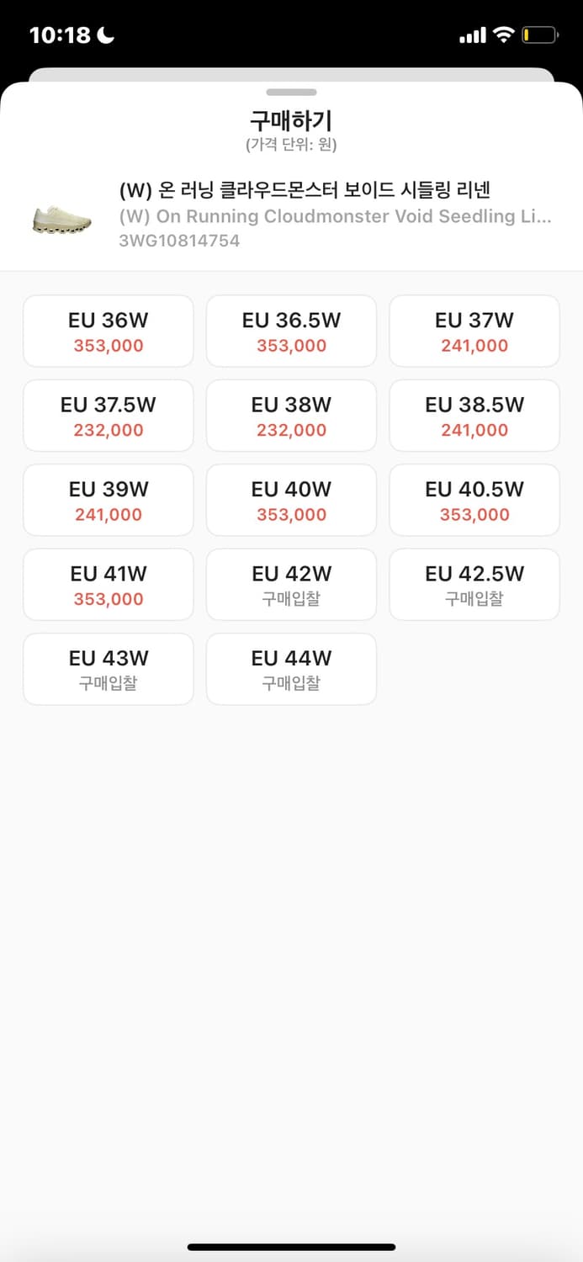583x1262 pixels.
Task: Choose size EU 39W
Action: coord(108,500)
